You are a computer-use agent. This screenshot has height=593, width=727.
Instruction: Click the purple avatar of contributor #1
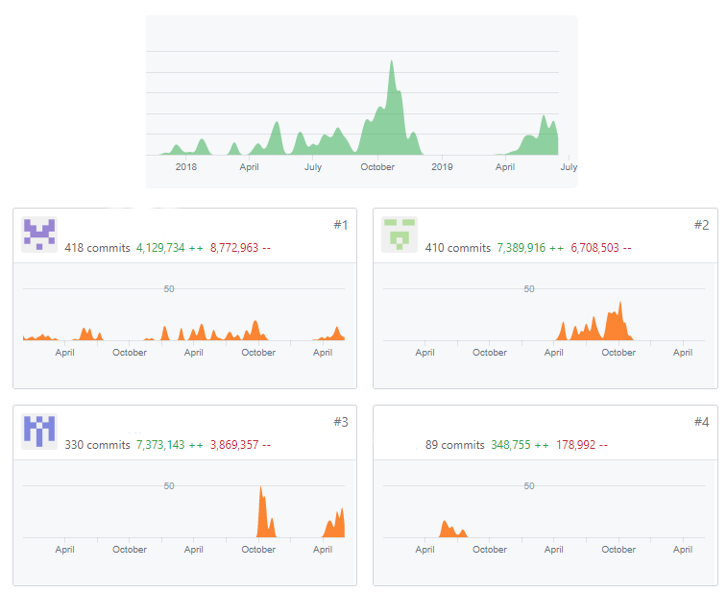pos(39,235)
